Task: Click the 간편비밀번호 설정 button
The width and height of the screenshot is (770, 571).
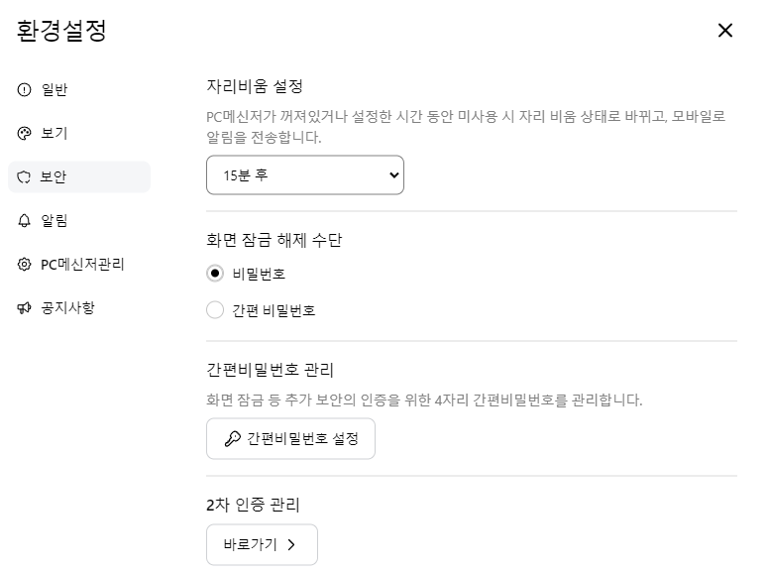Action: [x=290, y=438]
